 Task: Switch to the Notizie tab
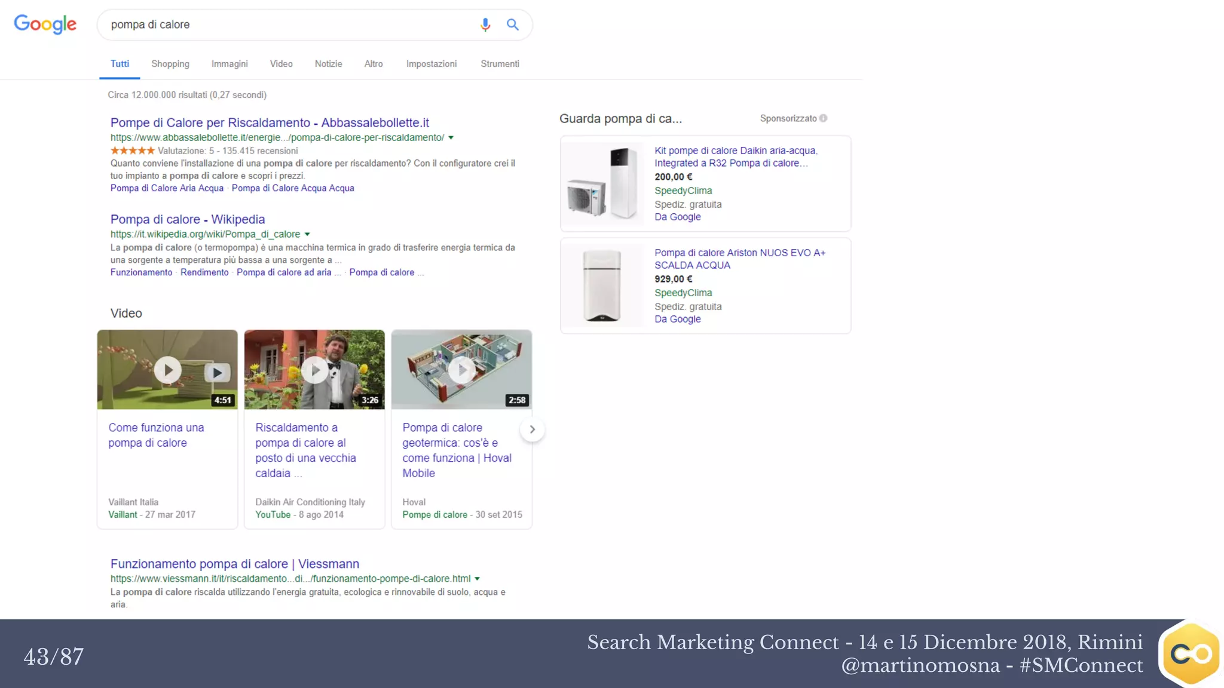tap(329, 64)
